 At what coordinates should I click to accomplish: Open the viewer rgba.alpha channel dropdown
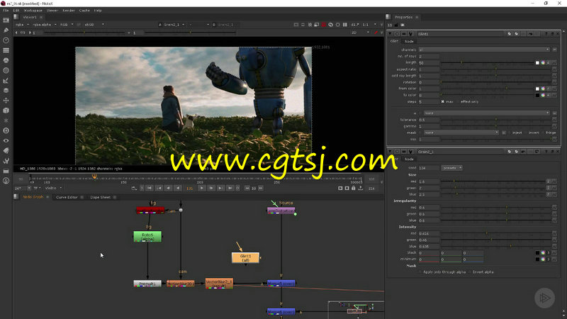tap(45, 25)
